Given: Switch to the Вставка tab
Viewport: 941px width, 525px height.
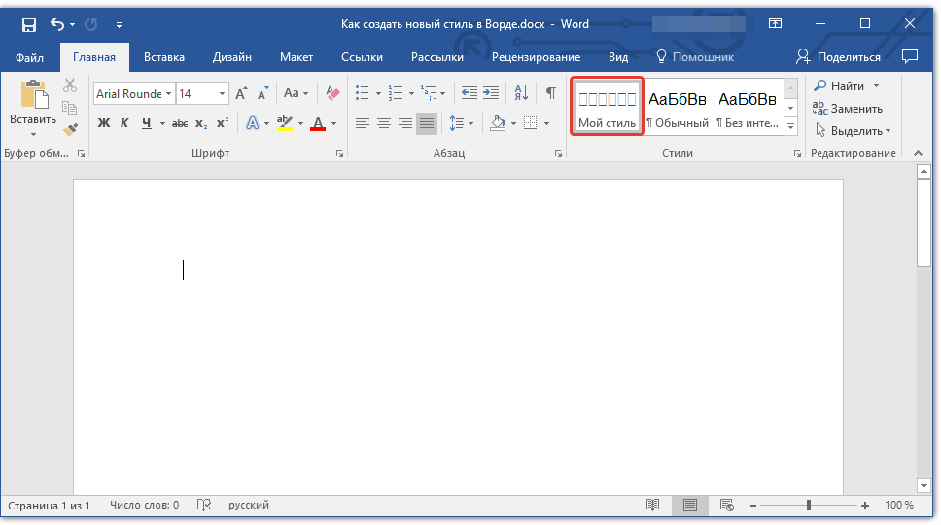Looking at the screenshot, I should [164, 57].
